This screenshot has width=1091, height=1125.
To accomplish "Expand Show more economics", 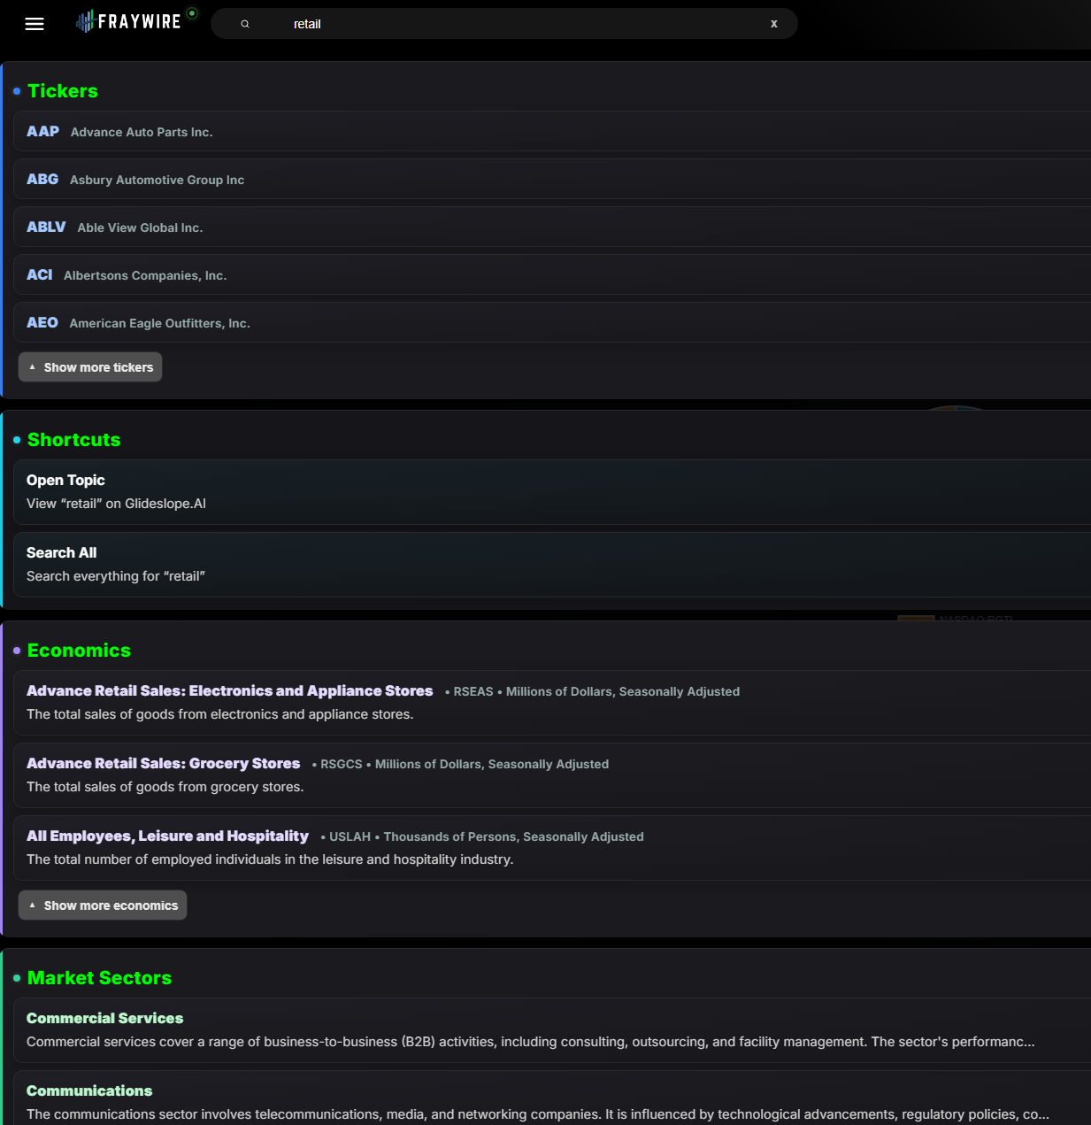I will [103, 905].
